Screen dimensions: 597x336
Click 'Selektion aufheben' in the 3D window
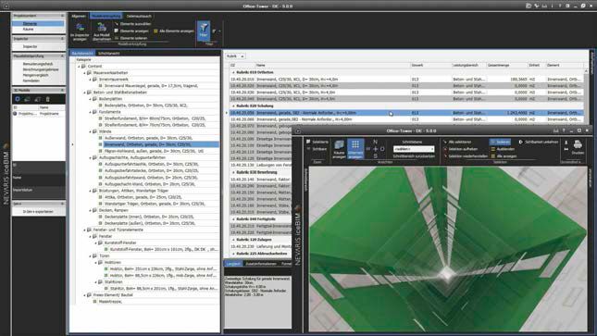coord(460,149)
